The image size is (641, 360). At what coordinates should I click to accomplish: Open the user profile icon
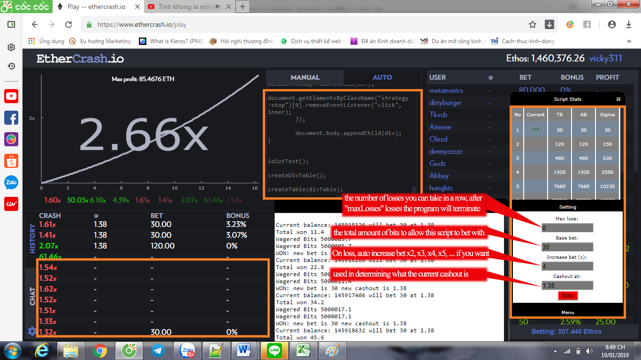(x=611, y=24)
